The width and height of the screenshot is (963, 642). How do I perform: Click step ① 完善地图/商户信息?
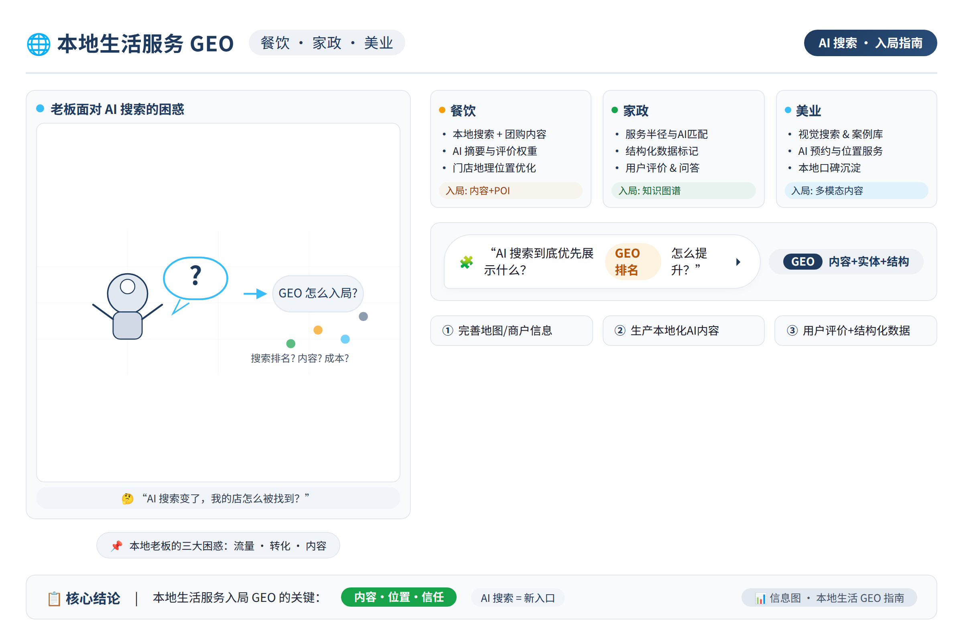[x=511, y=330]
